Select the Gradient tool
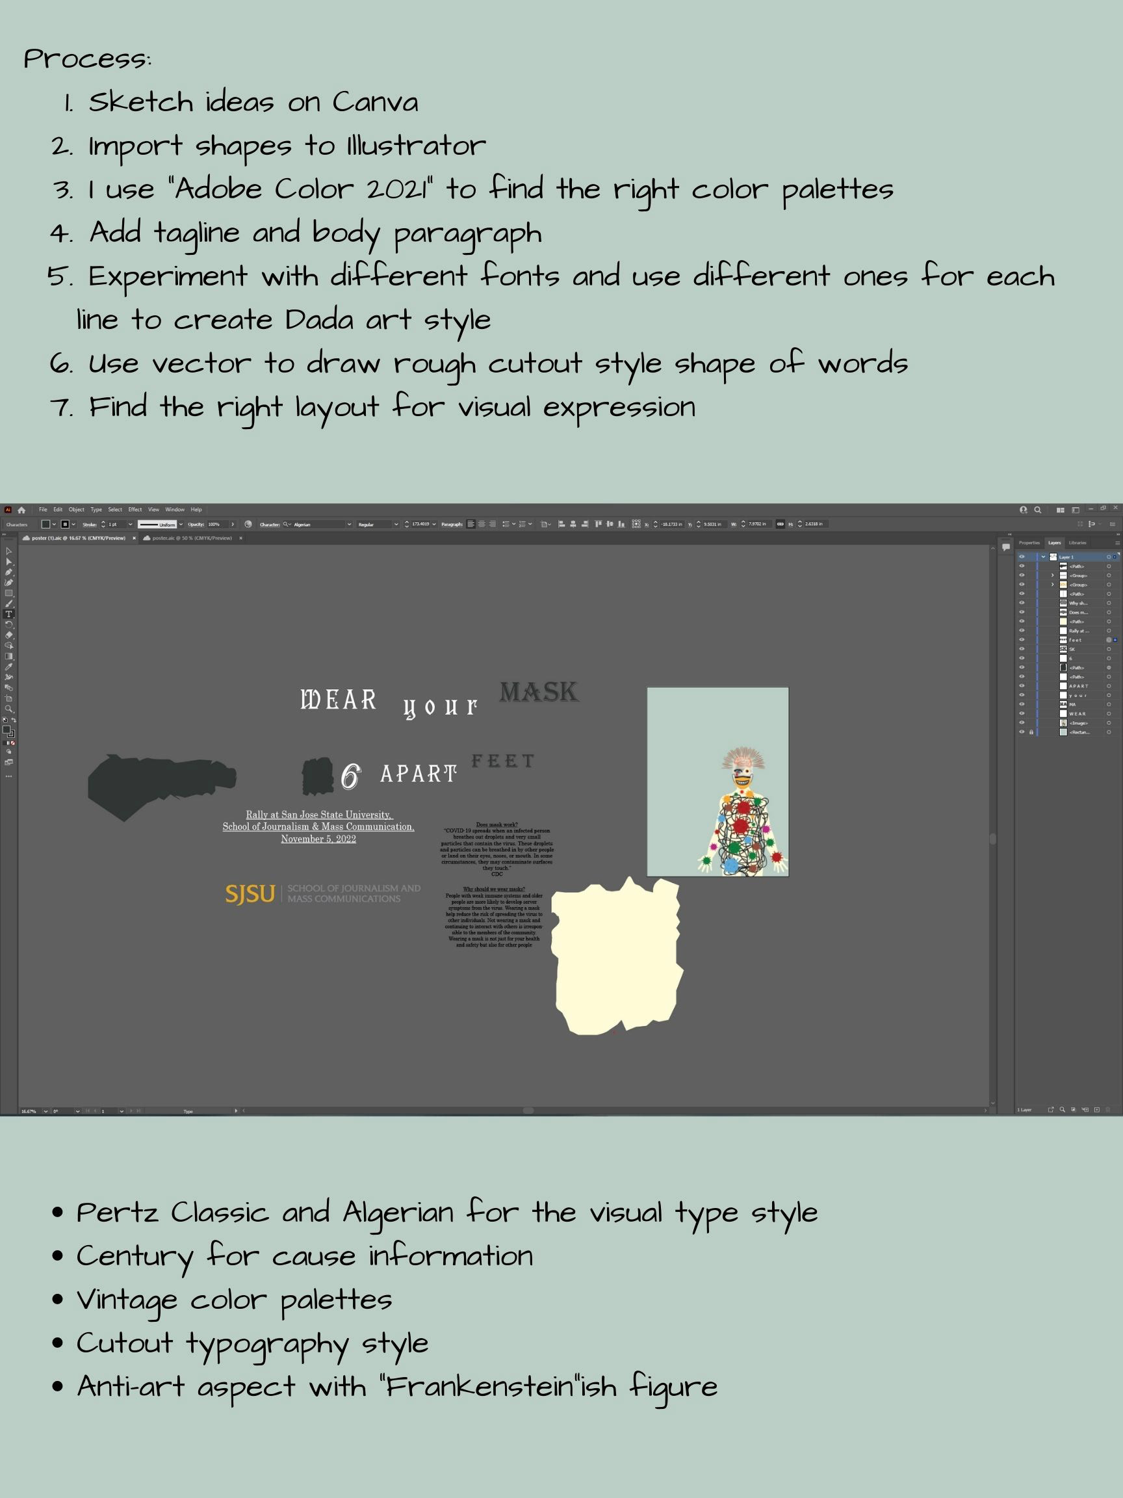1123x1498 pixels. tap(10, 656)
